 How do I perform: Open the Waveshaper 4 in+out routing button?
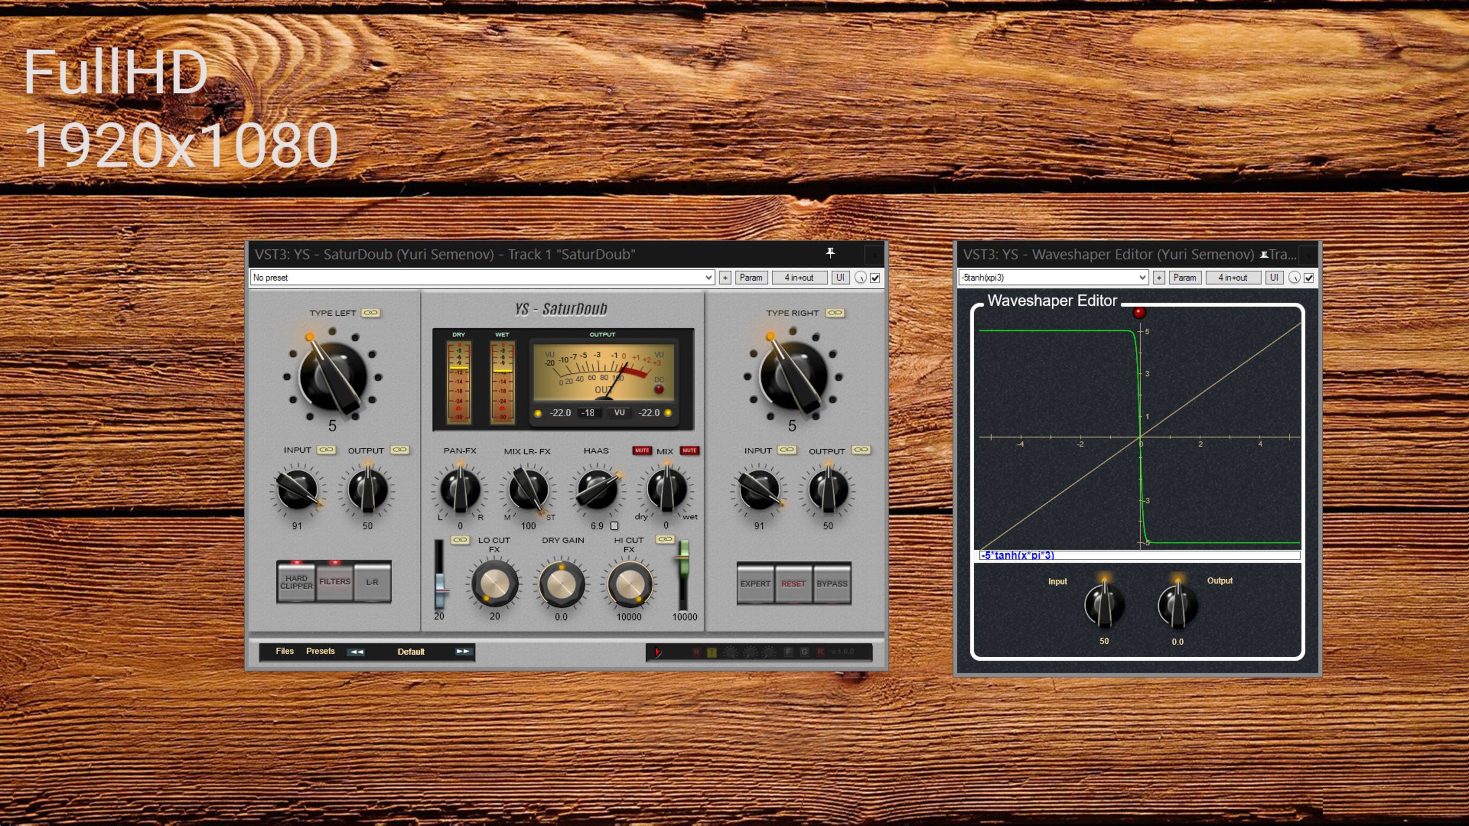1232,277
